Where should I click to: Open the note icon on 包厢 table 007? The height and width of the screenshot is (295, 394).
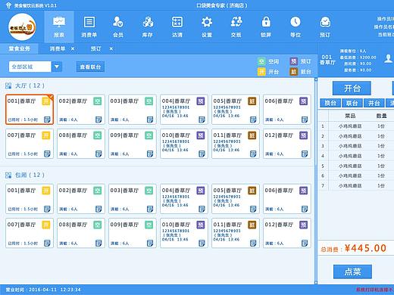(x=47, y=243)
